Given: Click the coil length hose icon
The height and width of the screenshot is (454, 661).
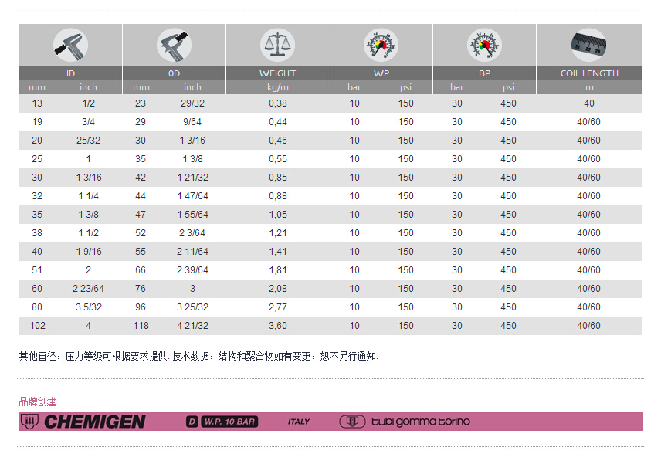Looking at the screenshot, I should tap(588, 46).
